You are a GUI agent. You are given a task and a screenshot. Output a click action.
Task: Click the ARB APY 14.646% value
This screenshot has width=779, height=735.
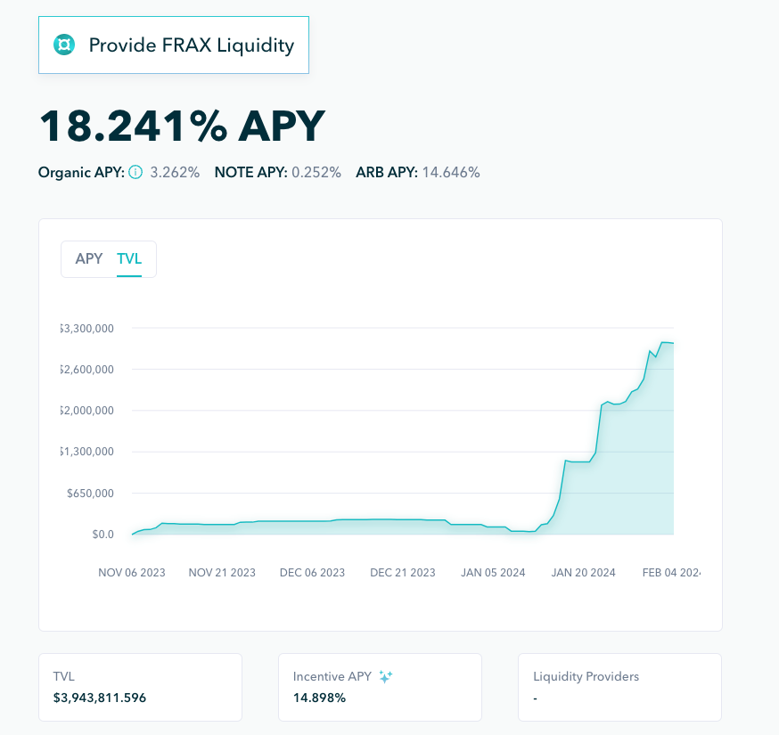coord(451,172)
